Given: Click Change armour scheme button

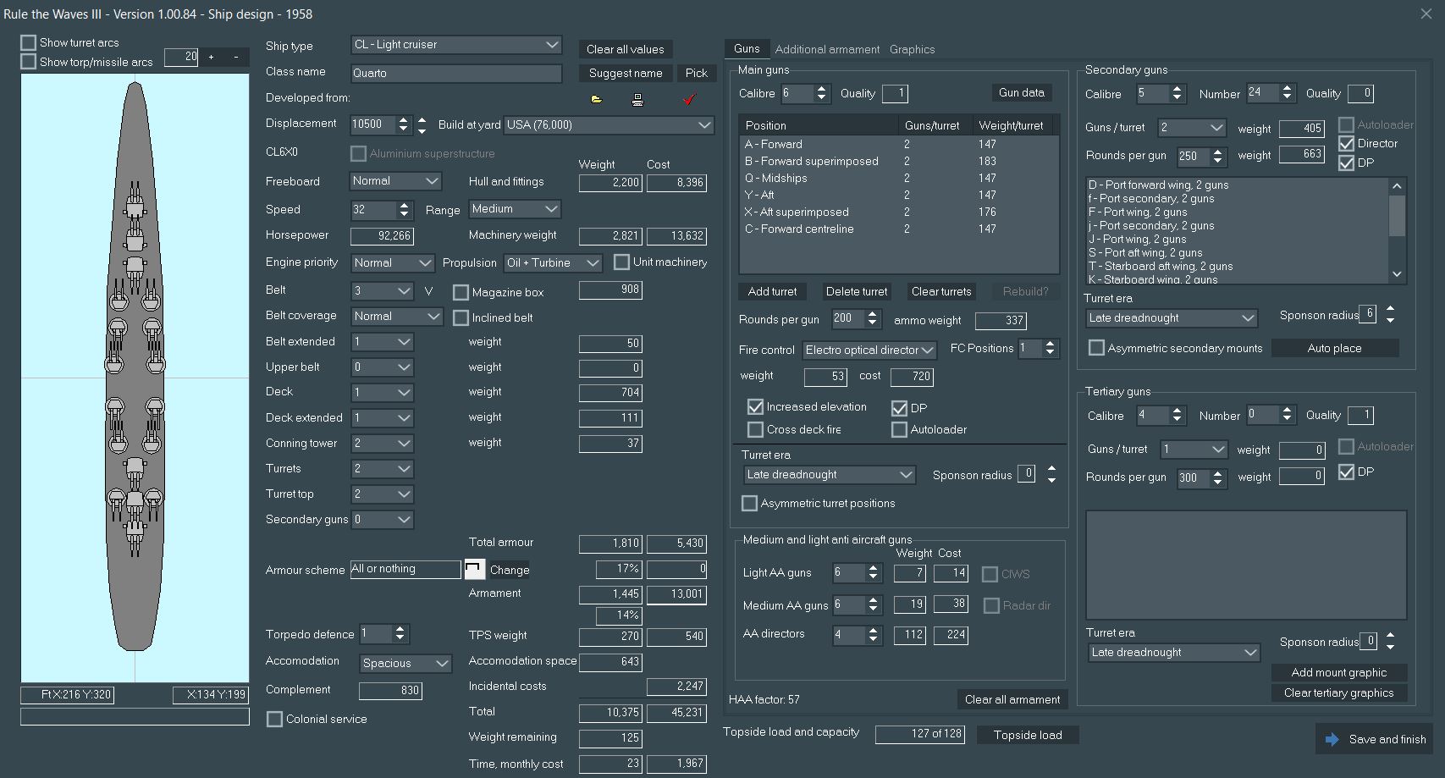Looking at the screenshot, I should click(510, 570).
